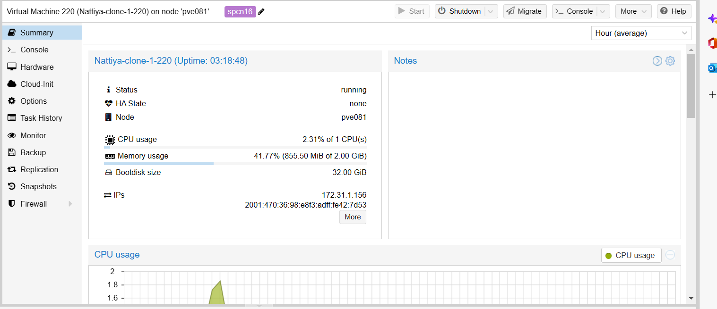The width and height of the screenshot is (717, 309).
Task: Open the Notes settings gear icon
Action: pyautogui.click(x=670, y=61)
